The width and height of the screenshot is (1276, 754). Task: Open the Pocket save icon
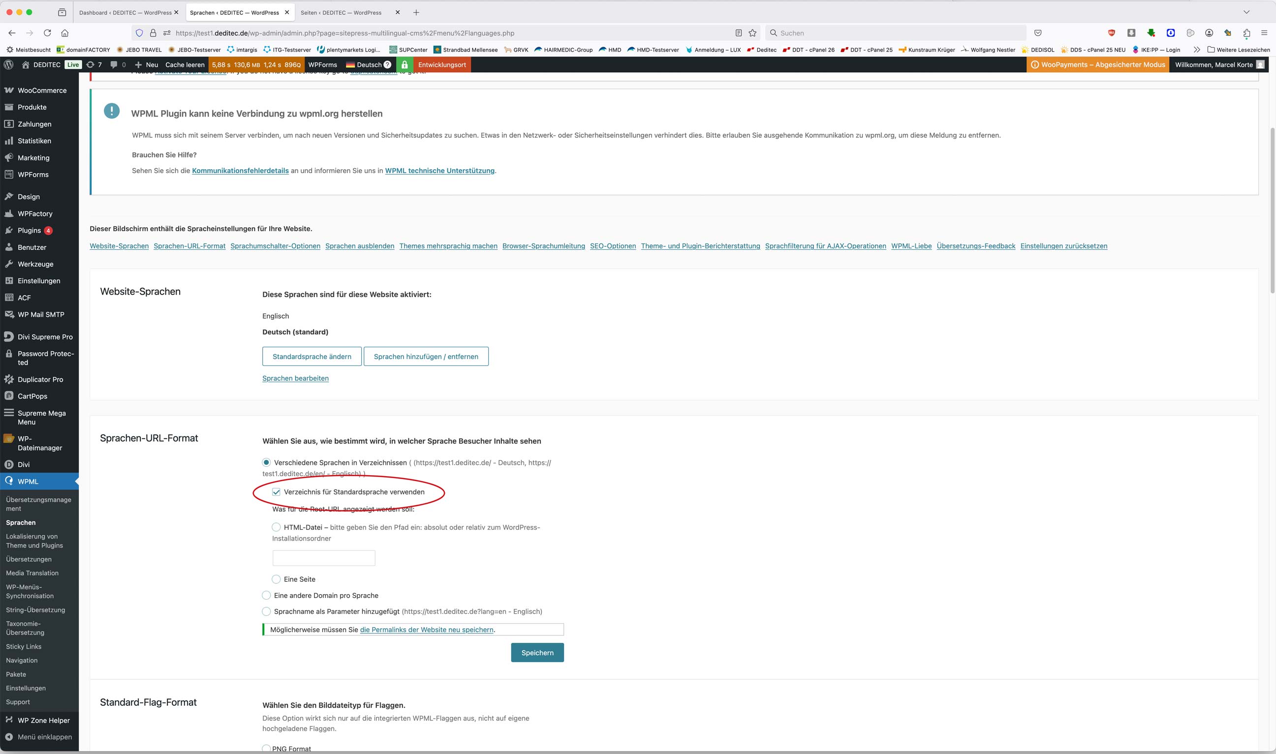pos(1037,33)
